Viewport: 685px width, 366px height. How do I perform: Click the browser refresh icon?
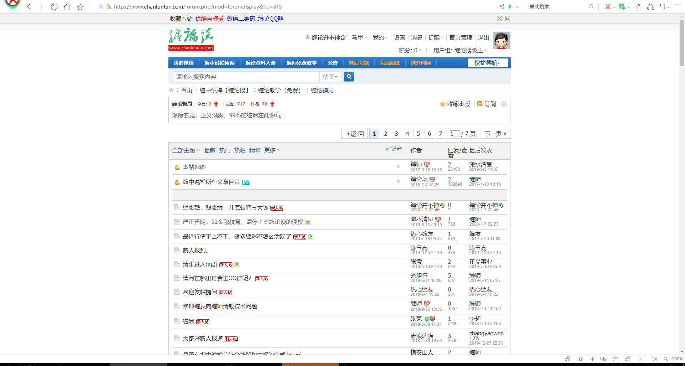click(x=54, y=7)
